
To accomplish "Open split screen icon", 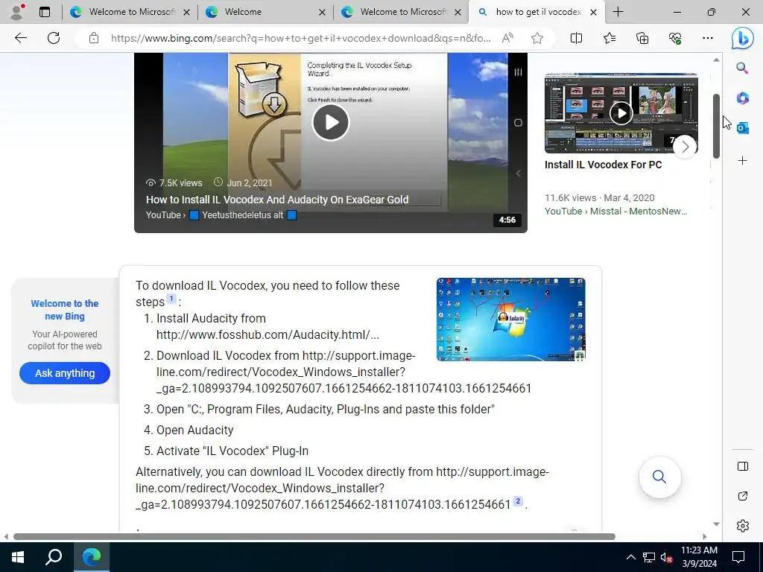I will [x=576, y=38].
